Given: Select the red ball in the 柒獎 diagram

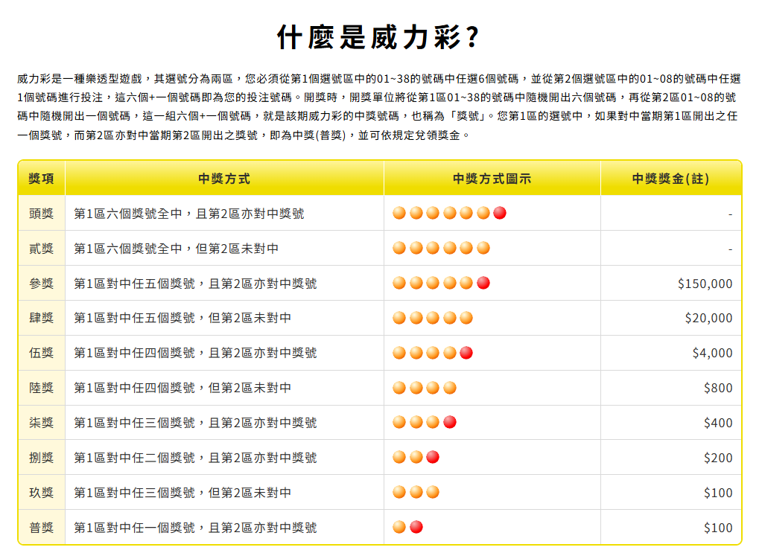Looking at the screenshot, I should tap(449, 421).
